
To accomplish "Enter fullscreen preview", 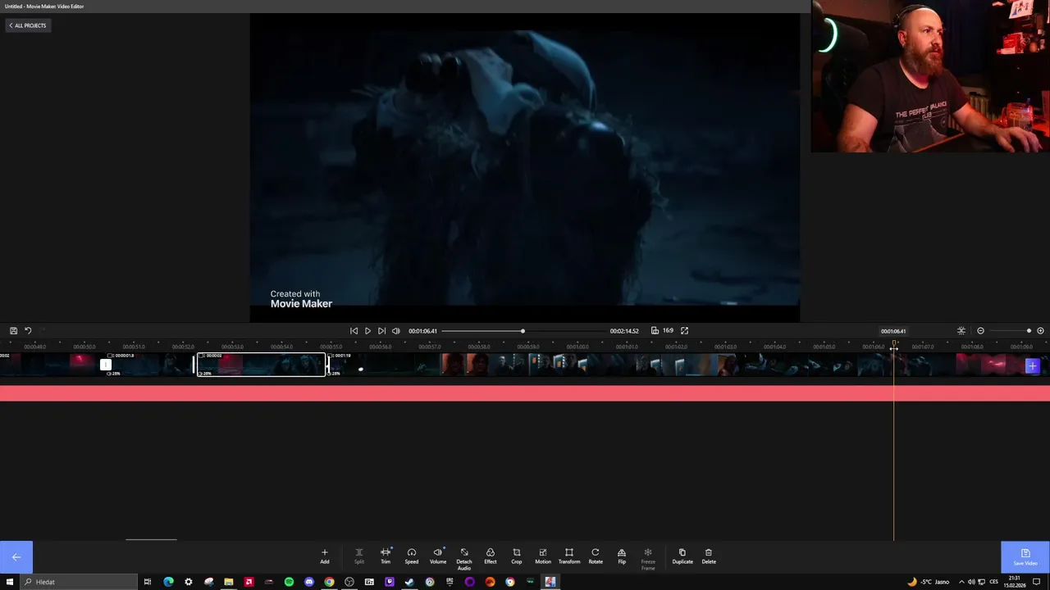I will click(x=684, y=330).
